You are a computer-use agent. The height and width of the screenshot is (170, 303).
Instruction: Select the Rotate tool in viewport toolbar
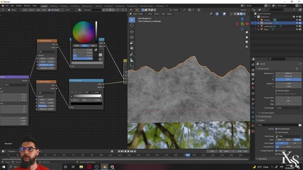[x=132, y=37]
